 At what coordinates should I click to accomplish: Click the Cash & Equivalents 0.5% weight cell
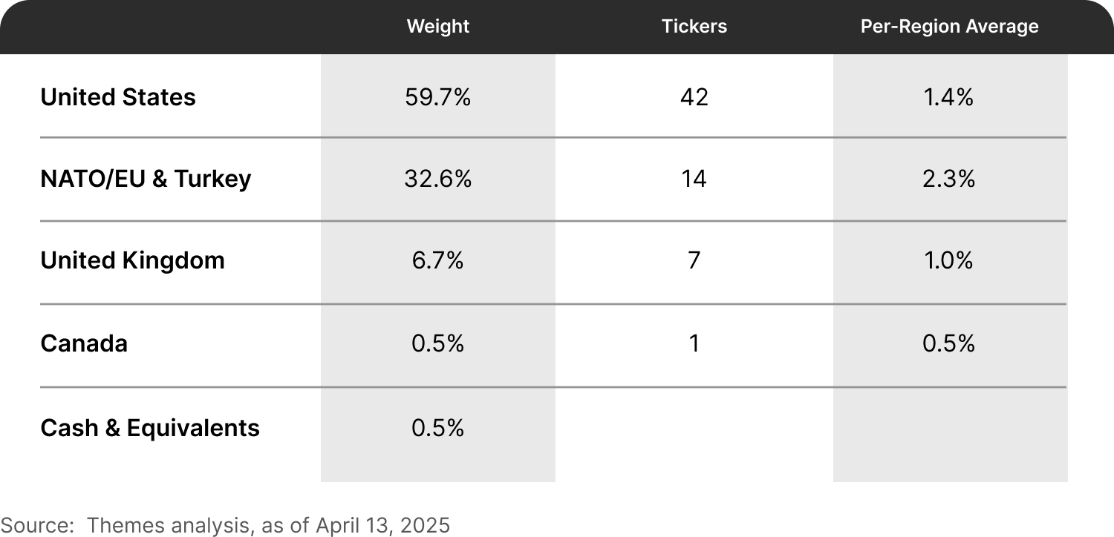click(438, 428)
